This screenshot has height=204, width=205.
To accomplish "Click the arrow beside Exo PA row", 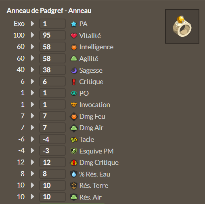I will (x=32, y=24).
